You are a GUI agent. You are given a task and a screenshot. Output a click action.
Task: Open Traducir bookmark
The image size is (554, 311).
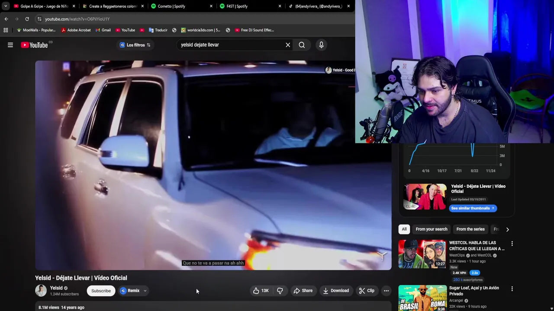pyautogui.click(x=158, y=30)
